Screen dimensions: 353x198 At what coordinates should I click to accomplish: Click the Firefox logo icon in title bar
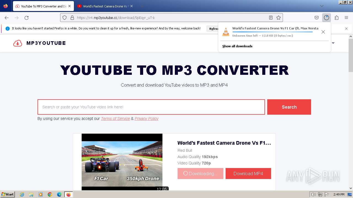(x=6, y=6)
